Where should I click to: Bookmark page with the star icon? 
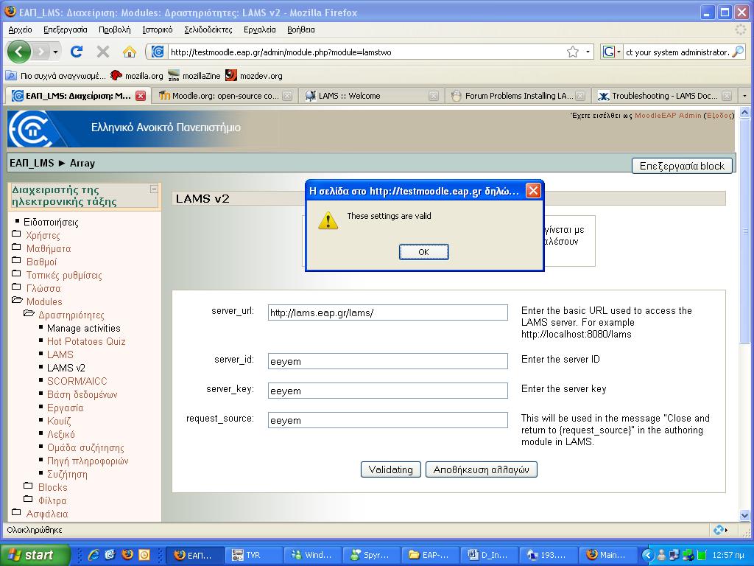573,52
